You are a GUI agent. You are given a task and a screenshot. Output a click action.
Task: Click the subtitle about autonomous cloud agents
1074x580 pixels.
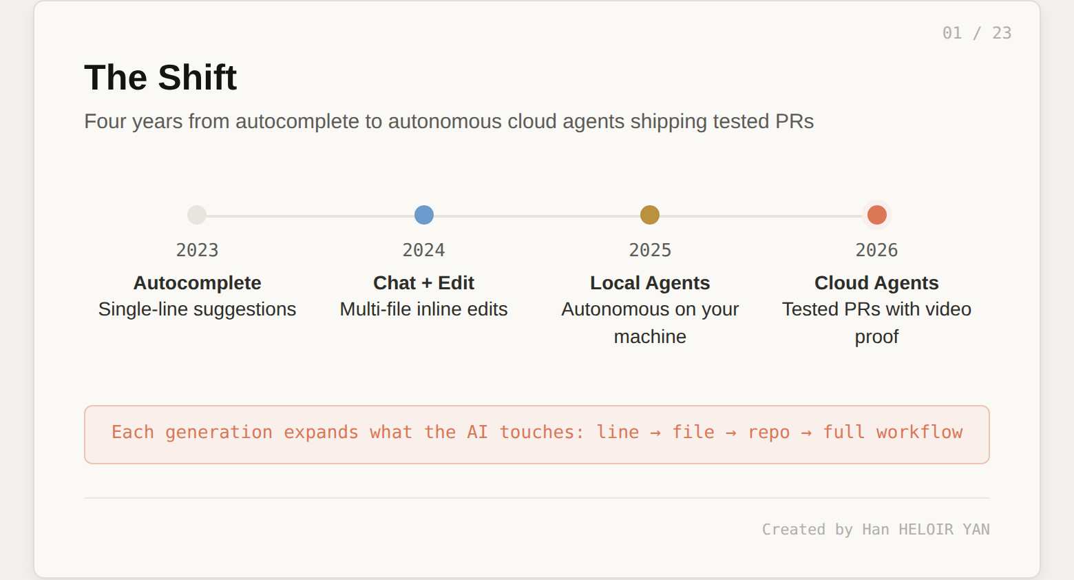[x=449, y=121]
